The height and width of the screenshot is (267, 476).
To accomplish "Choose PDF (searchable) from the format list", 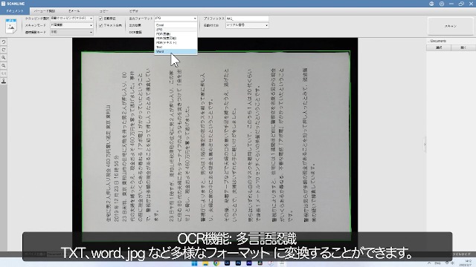I will pyautogui.click(x=176, y=39).
